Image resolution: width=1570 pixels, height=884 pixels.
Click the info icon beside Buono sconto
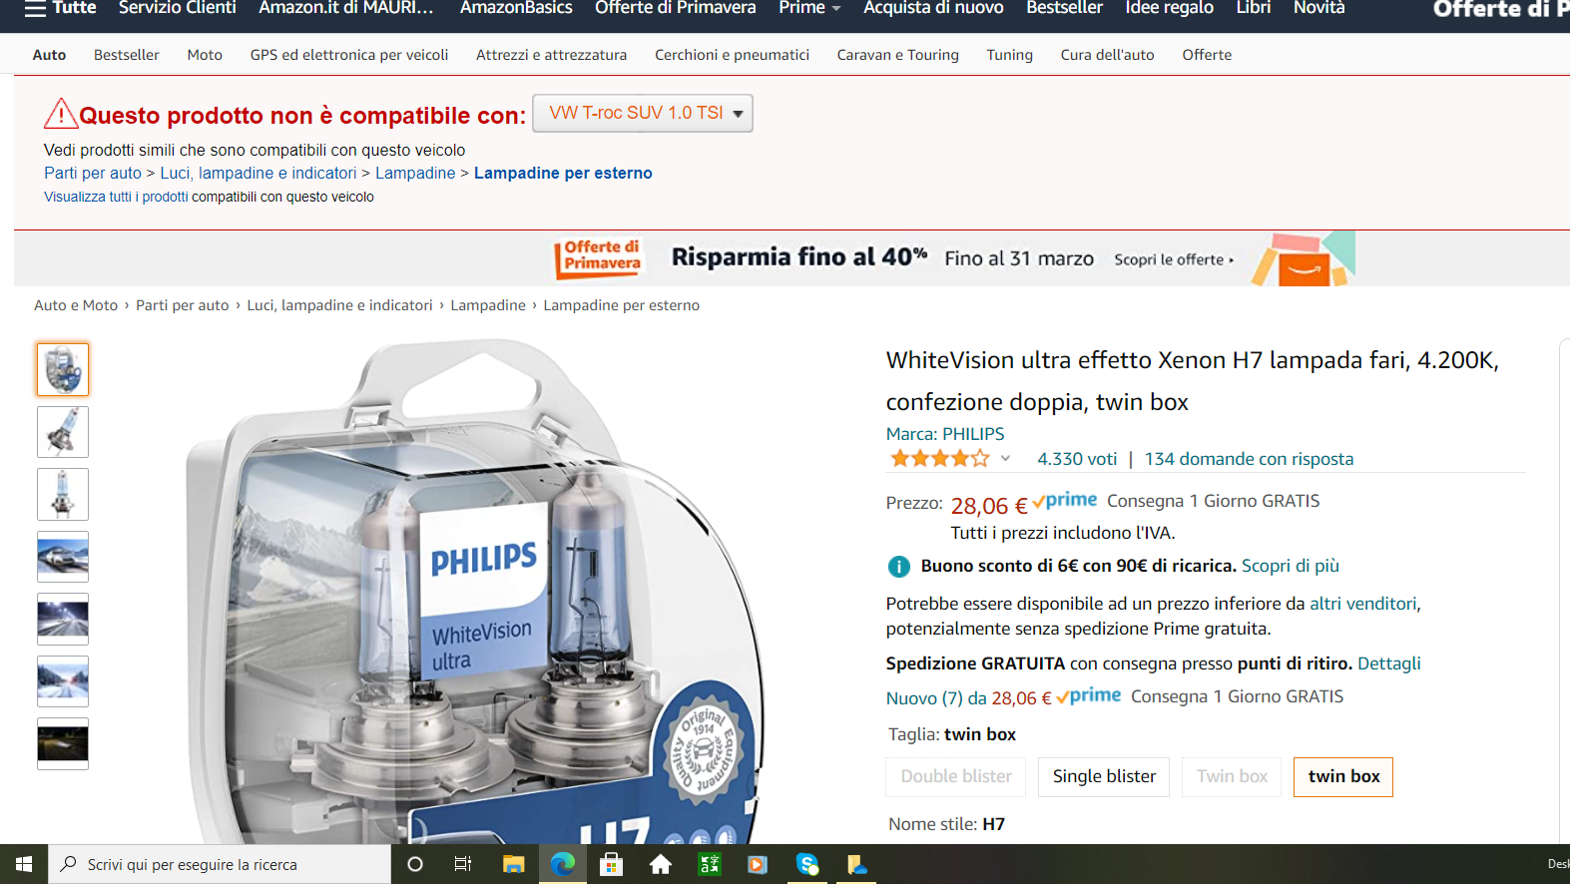(898, 567)
